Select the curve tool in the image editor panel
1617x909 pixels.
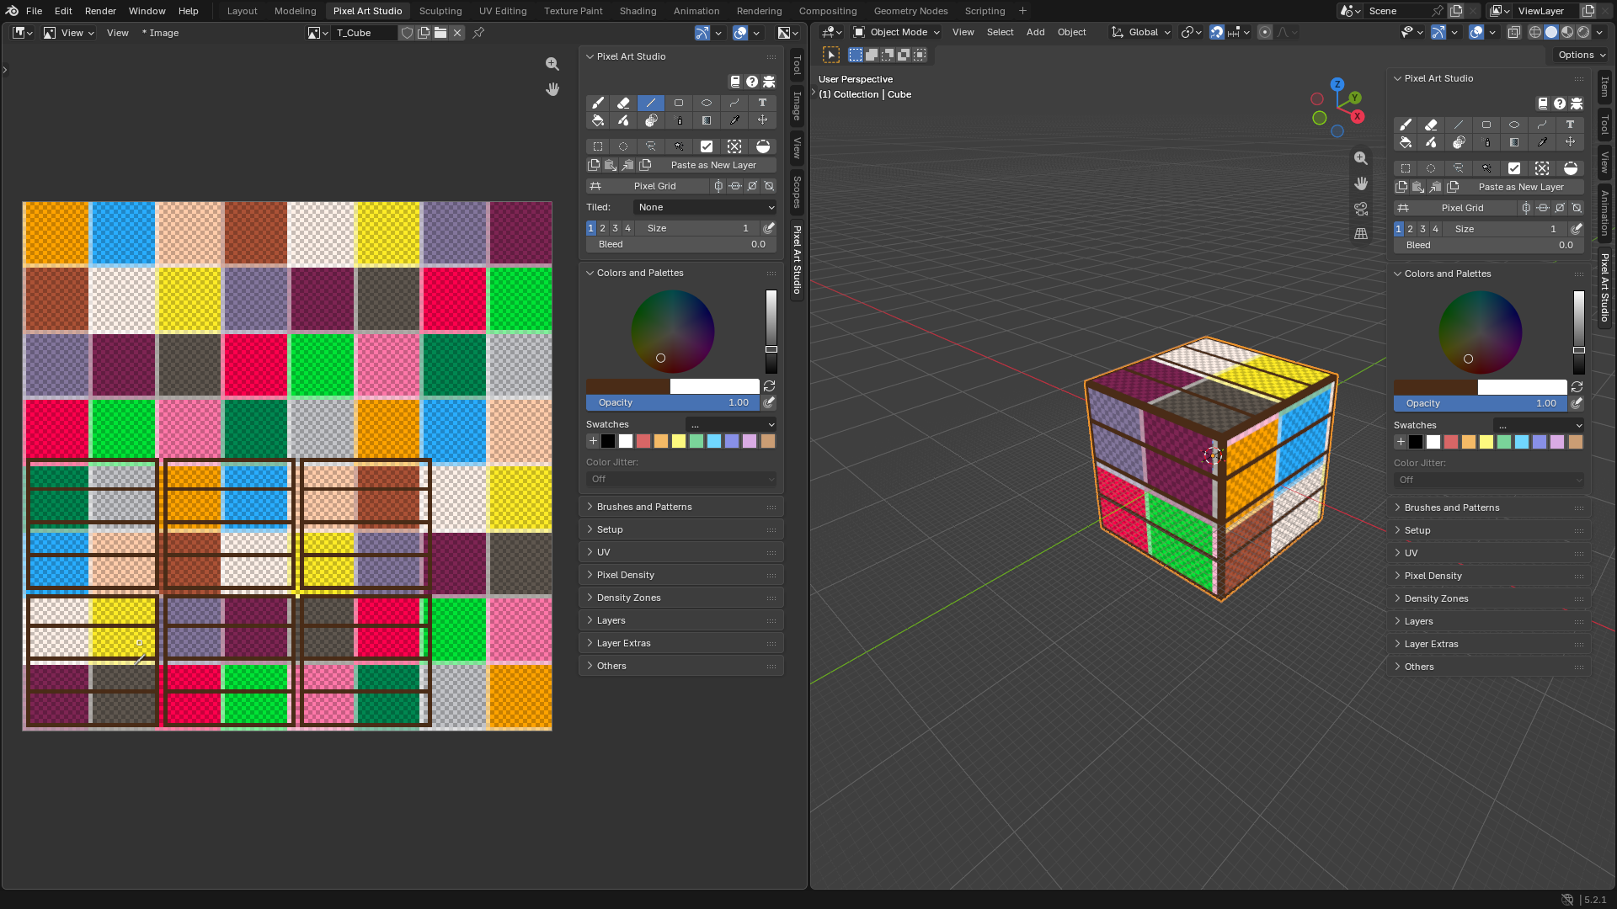coord(734,103)
